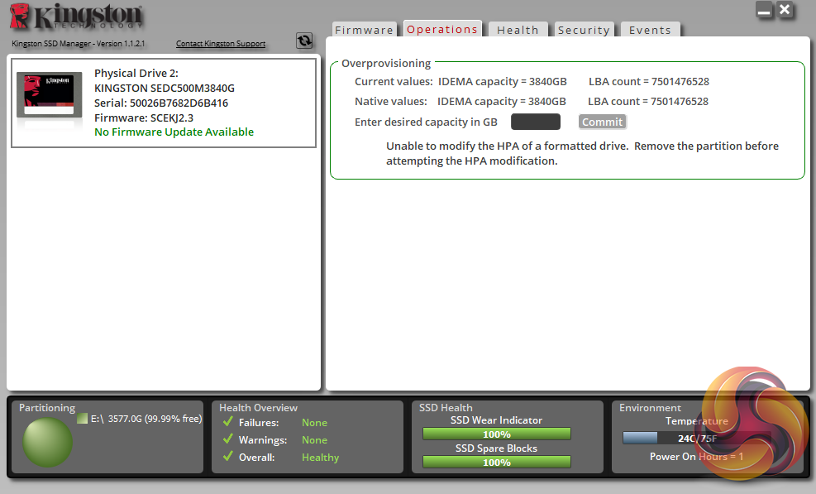Go to the Security tab
The image size is (816, 494).
point(584,30)
